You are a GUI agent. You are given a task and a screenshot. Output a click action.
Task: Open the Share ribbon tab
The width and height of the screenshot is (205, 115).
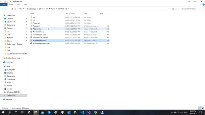[19, 4]
